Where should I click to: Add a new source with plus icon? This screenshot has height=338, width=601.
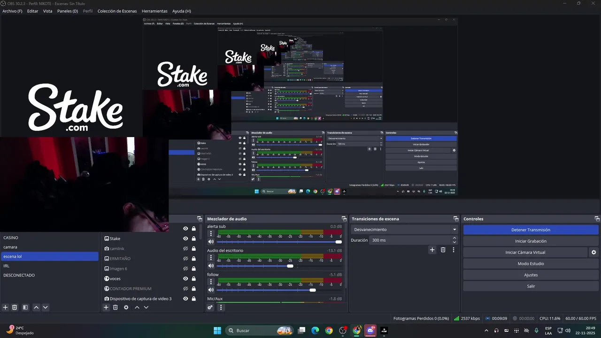(106, 307)
